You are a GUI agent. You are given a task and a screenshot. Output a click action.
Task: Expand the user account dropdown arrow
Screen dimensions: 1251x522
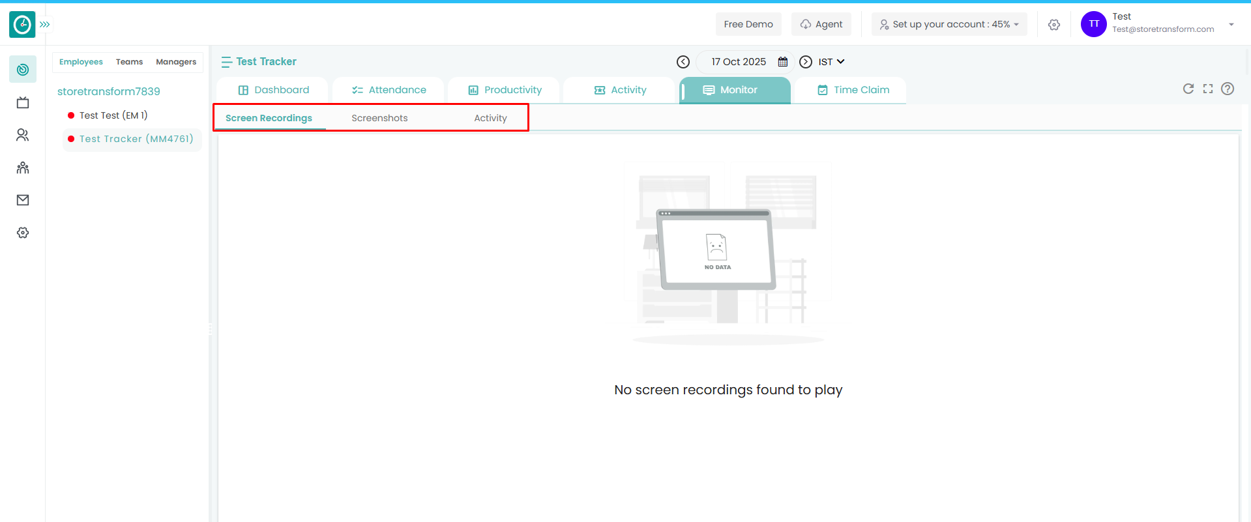coord(1231,25)
